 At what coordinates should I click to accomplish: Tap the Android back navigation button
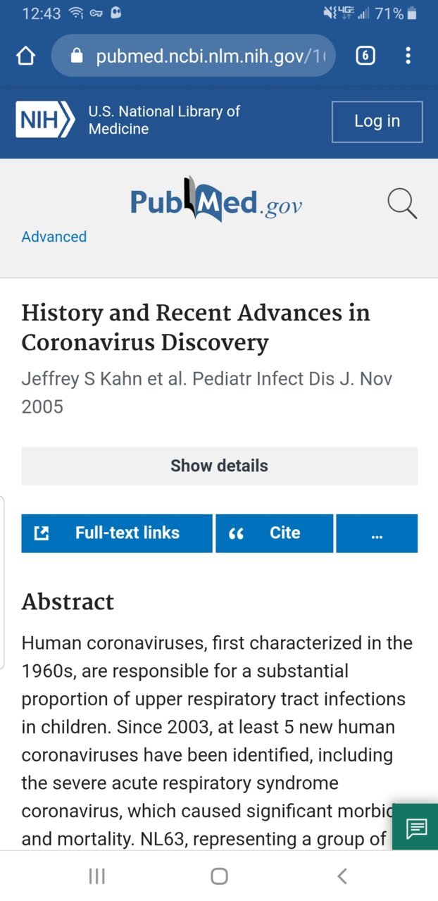coord(342,876)
